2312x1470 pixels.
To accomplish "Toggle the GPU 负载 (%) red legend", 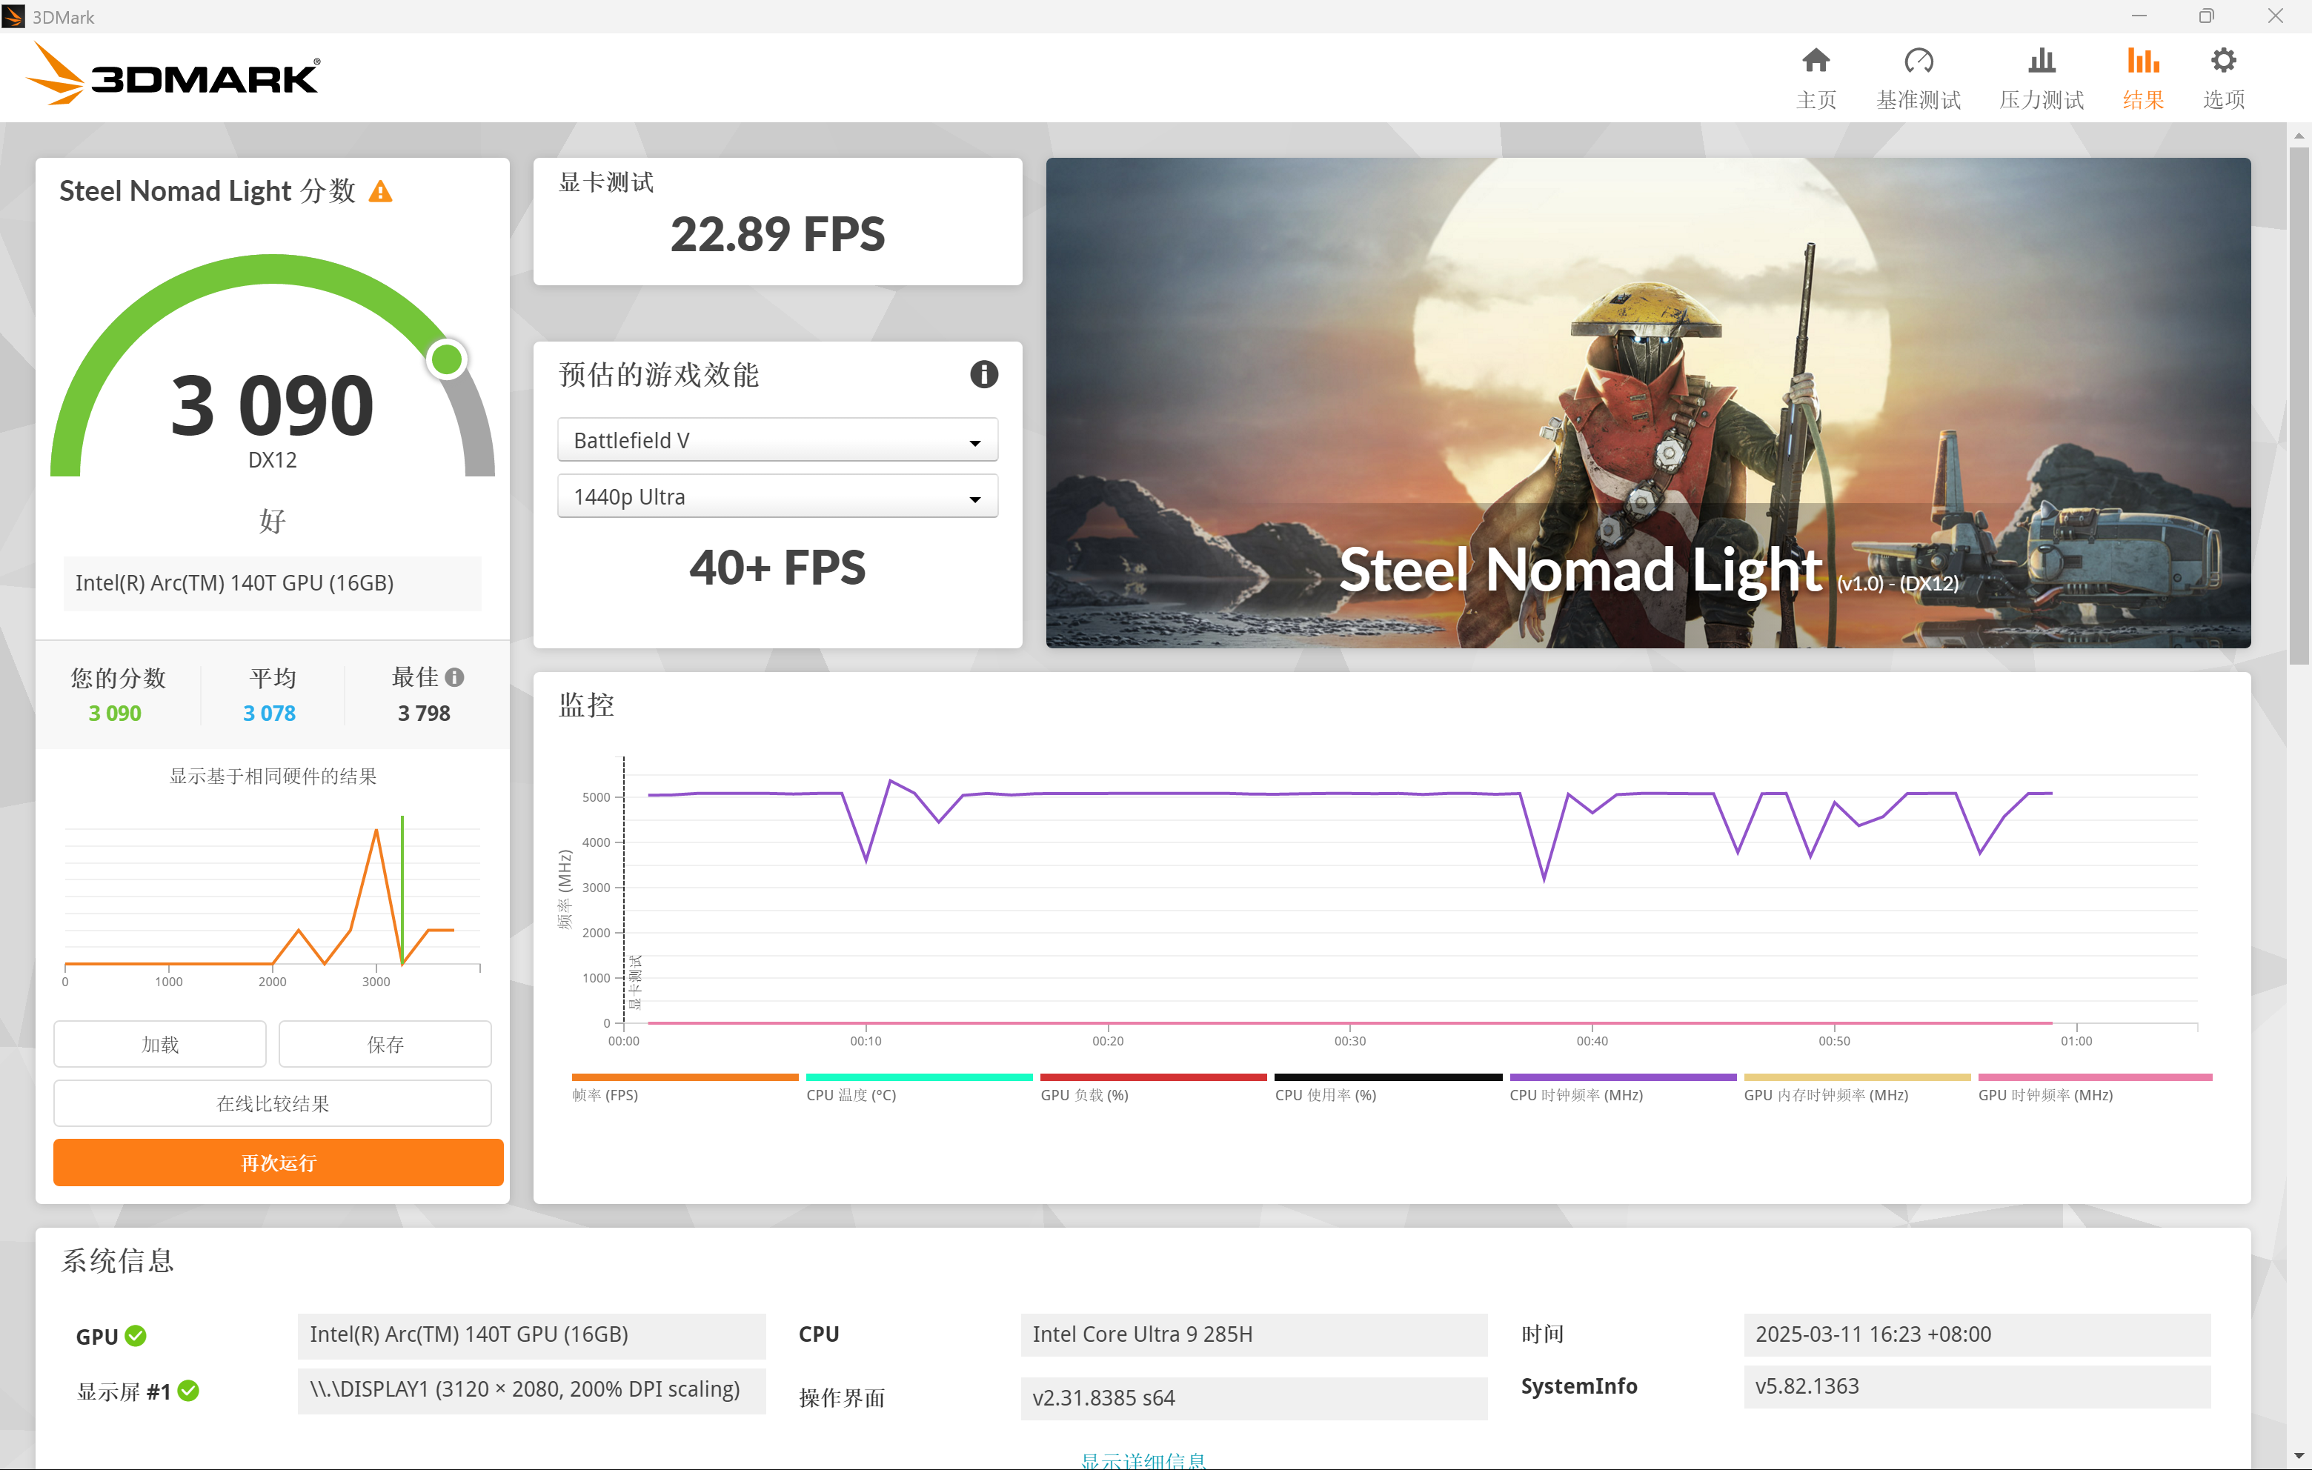I will pyautogui.click(x=1153, y=1088).
